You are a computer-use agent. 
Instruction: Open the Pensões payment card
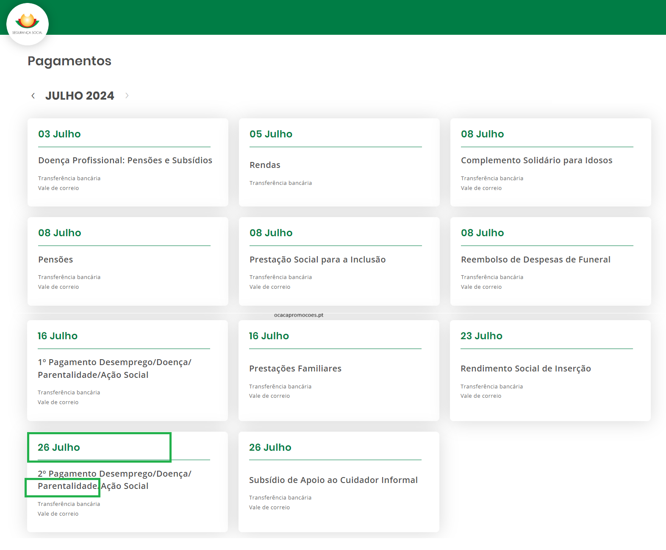55,260
